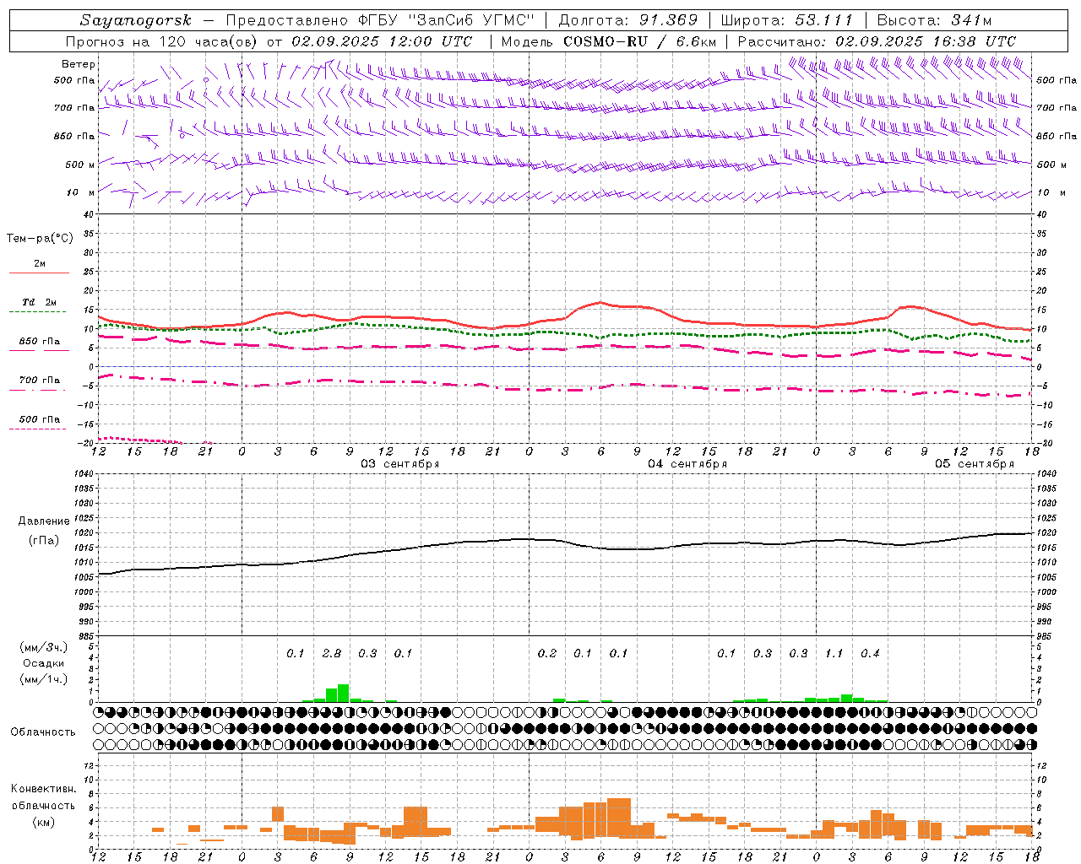The image size is (1081, 864).
Task: Click the 'Прогноз на 120 часа(ов)' forecast header
Action: [x=162, y=41]
